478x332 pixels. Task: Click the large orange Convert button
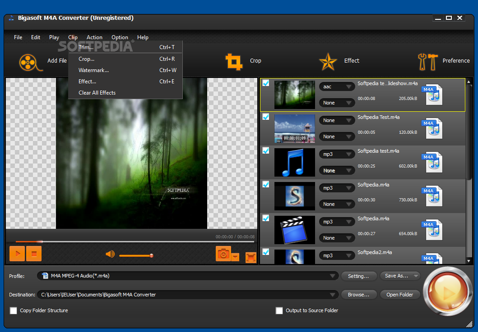447,291
